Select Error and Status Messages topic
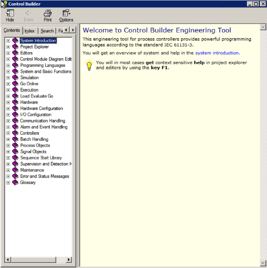The image size is (267, 268). 44,176
